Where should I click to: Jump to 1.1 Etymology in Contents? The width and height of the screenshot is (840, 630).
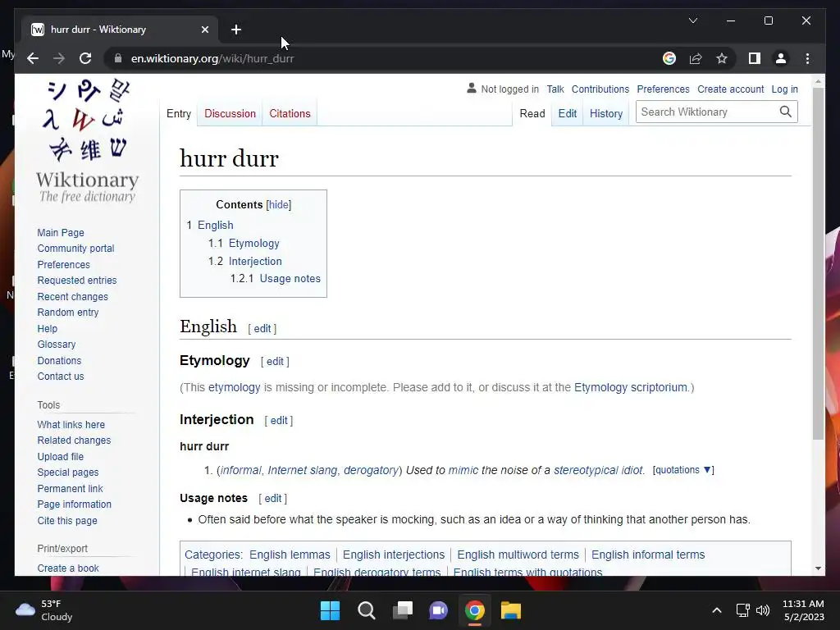[x=244, y=243]
